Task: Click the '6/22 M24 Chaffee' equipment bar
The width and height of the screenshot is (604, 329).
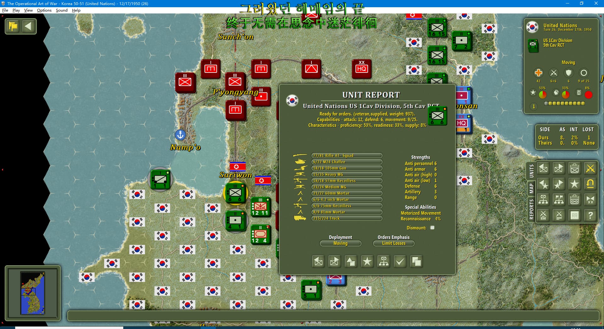Action: click(347, 162)
